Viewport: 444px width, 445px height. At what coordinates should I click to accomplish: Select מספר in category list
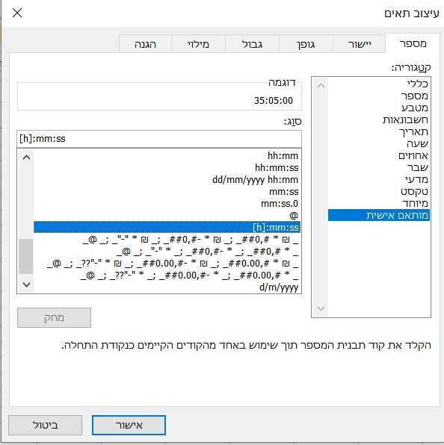[379, 96]
